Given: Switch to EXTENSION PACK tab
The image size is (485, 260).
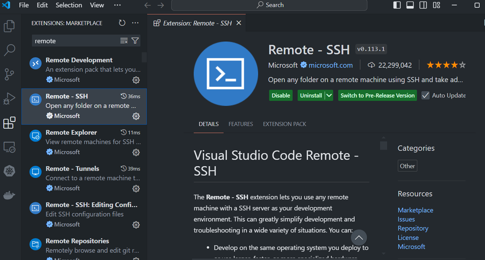Looking at the screenshot, I should (x=285, y=124).
